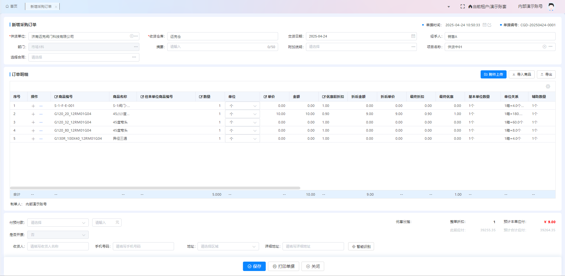
Task: Click the fullscreen toggle icon in header
Action: coord(462,6)
